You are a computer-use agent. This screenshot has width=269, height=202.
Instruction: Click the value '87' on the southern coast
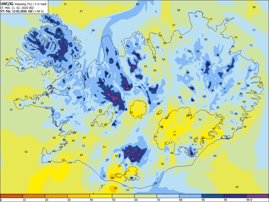point(155,183)
